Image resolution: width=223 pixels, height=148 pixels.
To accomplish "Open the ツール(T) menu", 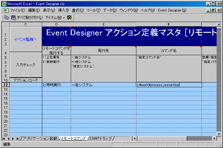I will point(94,10).
